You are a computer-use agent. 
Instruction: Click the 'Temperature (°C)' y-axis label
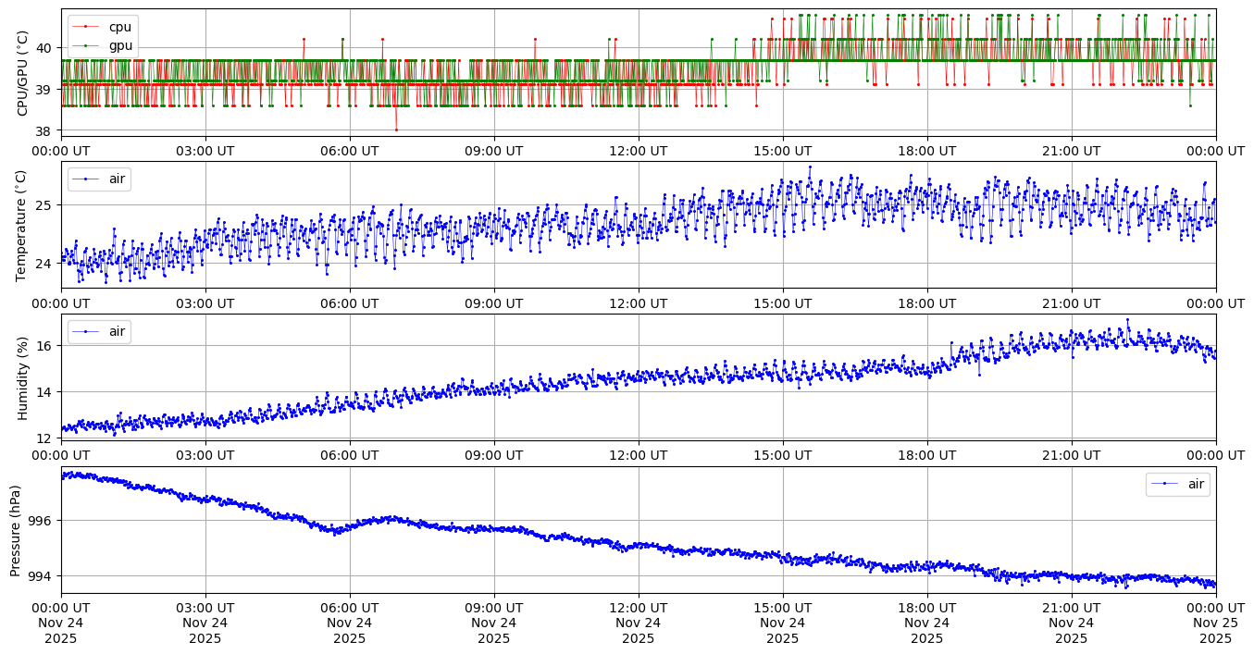(23, 225)
